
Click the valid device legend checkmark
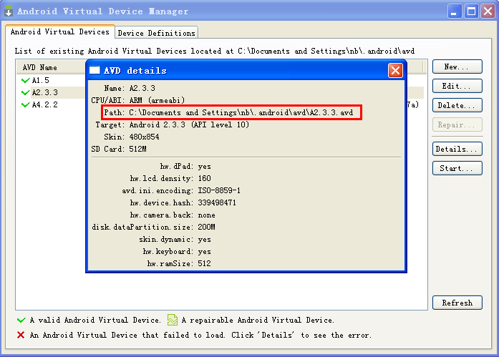click(21, 320)
